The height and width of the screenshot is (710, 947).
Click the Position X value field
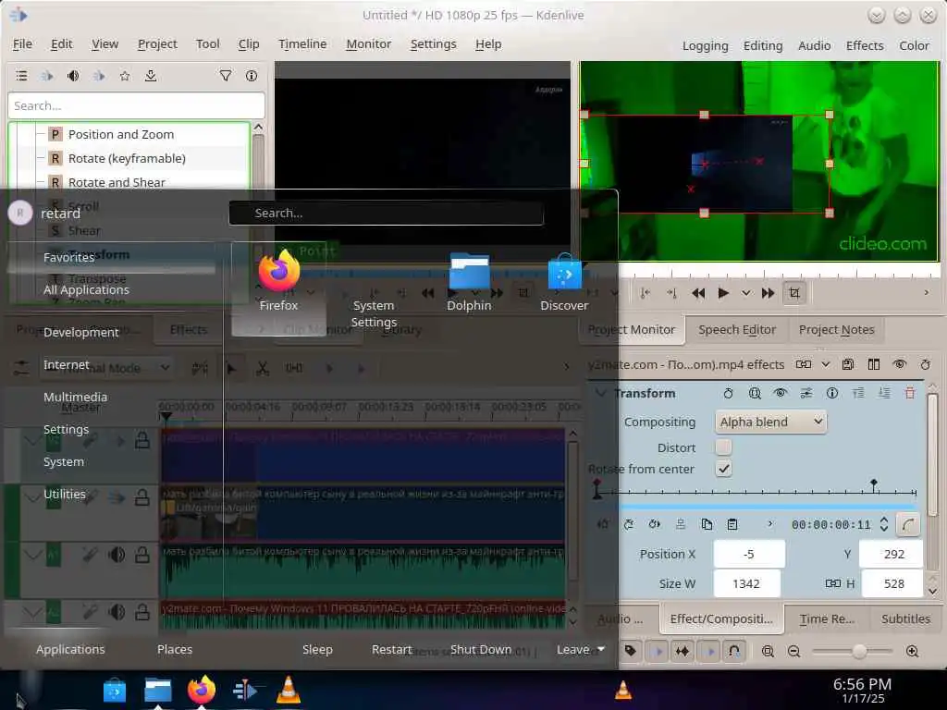[749, 554]
